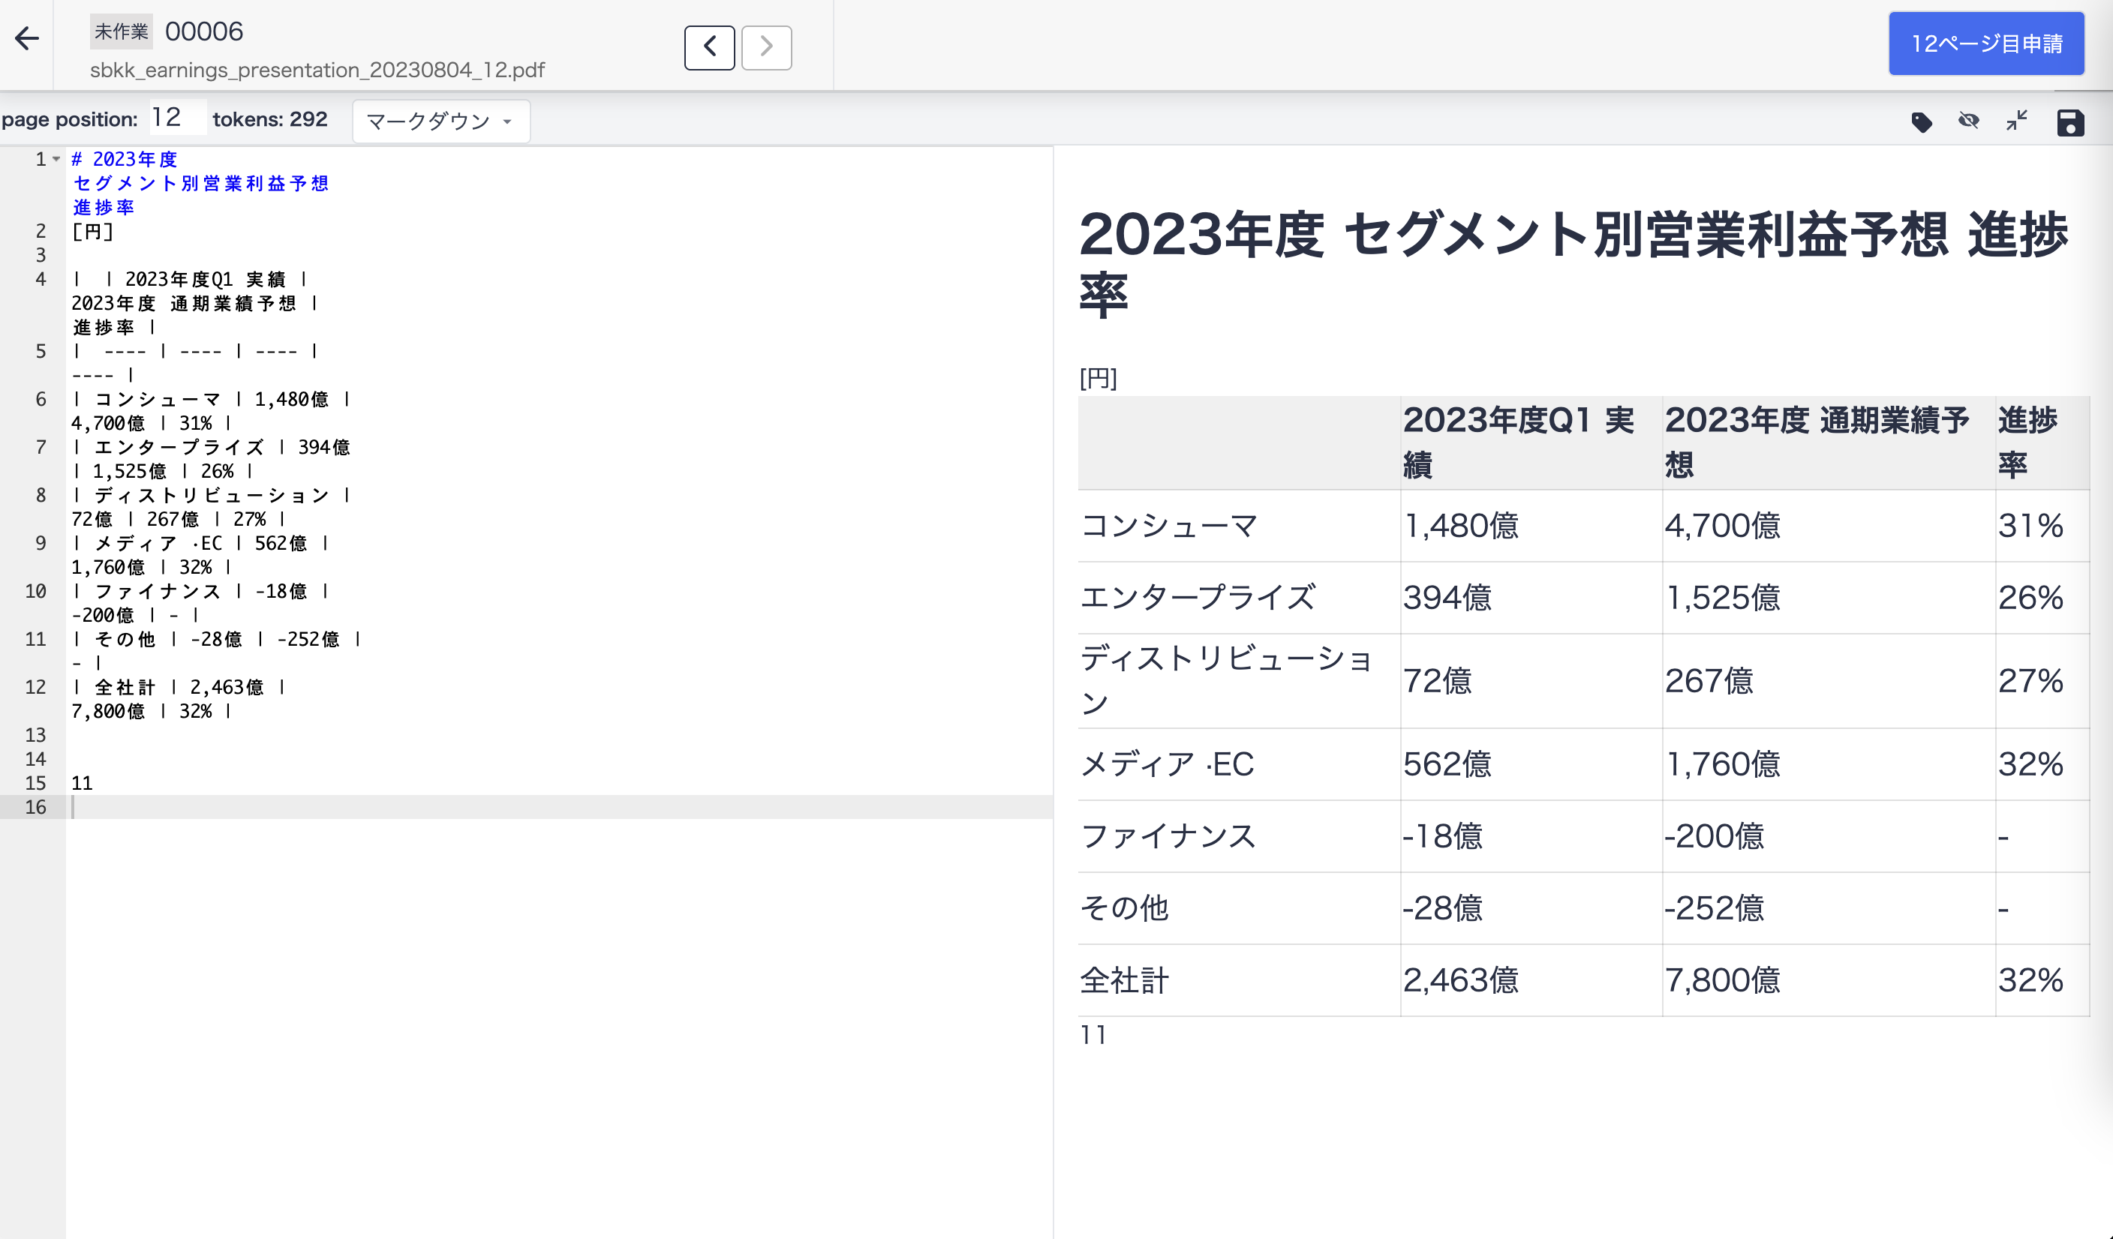Click the tag icon in toolbar
This screenshot has height=1239, width=2113.
[x=1921, y=122]
